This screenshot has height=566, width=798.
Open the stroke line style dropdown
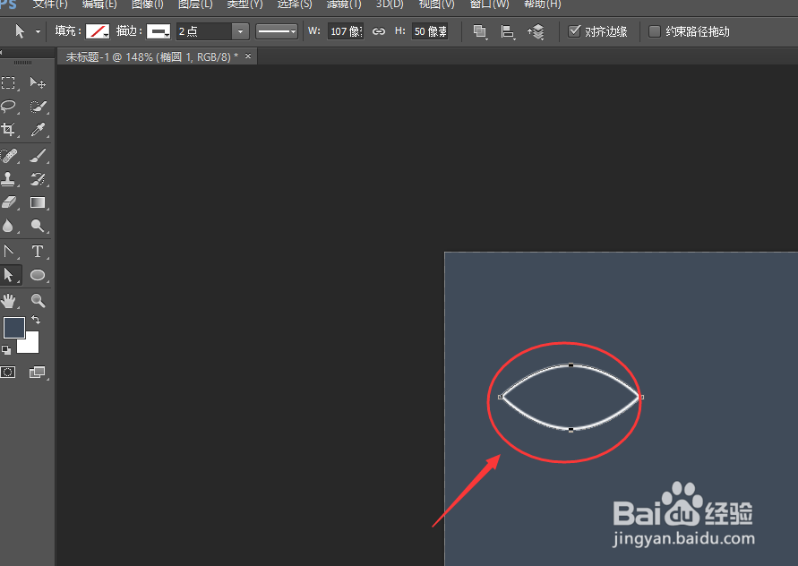(277, 31)
